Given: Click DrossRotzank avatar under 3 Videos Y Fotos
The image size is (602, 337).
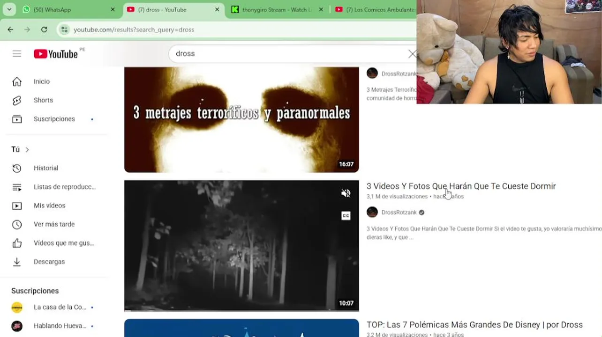Looking at the screenshot, I should click(372, 212).
